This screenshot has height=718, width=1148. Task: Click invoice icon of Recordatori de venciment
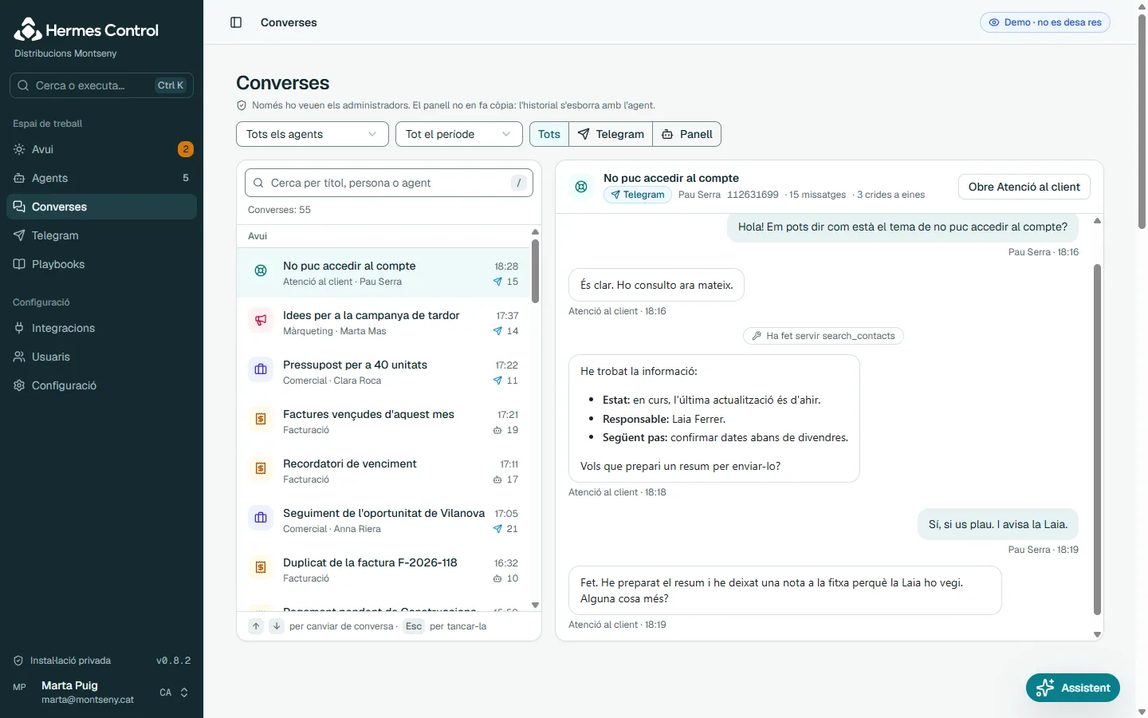(x=261, y=468)
